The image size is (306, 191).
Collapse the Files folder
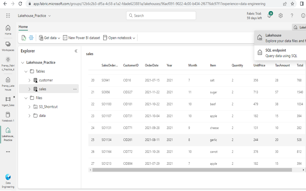pos(26,98)
